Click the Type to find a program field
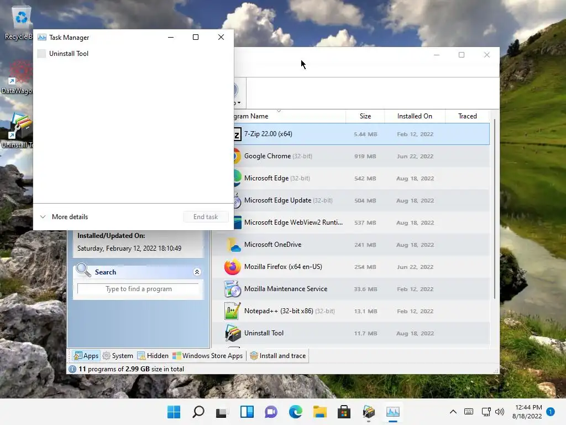This screenshot has height=425, width=566. (x=138, y=289)
